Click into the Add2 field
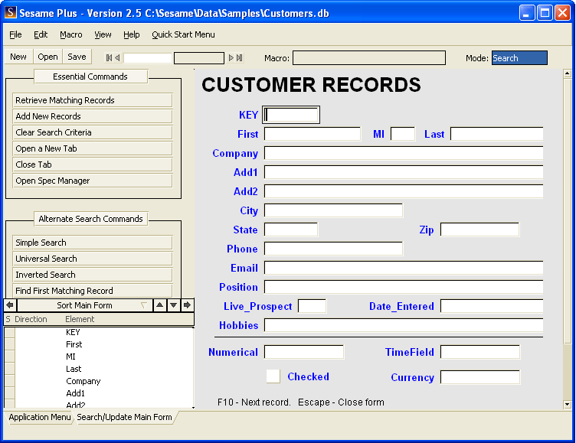The width and height of the screenshot is (576, 443). coord(404,191)
